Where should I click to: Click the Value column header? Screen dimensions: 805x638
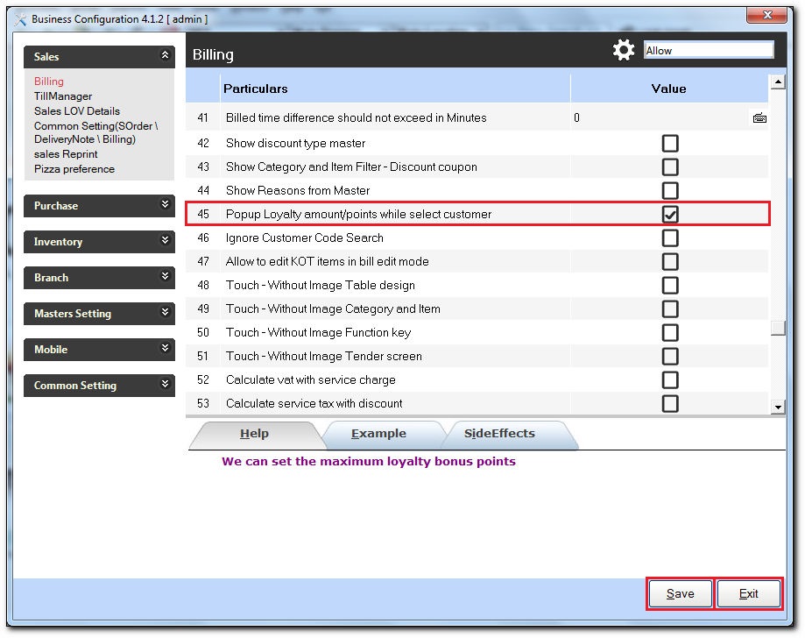(669, 89)
